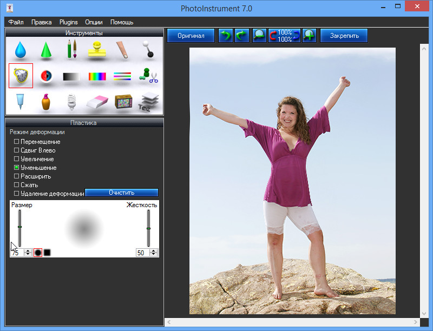Click the zoom in magnifier button

309,36
